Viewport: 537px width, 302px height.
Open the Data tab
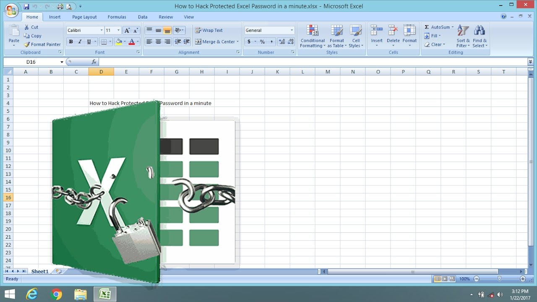[x=143, y=17]
